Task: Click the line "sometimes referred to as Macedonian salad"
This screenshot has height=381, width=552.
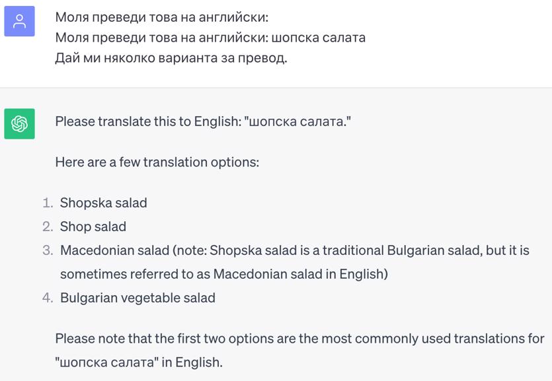Action: [223, 274]
